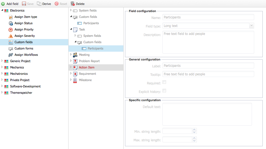Click into the Default text field
The height and width of the screenshot is (149, 266).
[207, 114]
